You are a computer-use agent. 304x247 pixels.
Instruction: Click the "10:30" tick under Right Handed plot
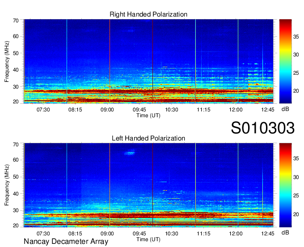pos(172,110)
